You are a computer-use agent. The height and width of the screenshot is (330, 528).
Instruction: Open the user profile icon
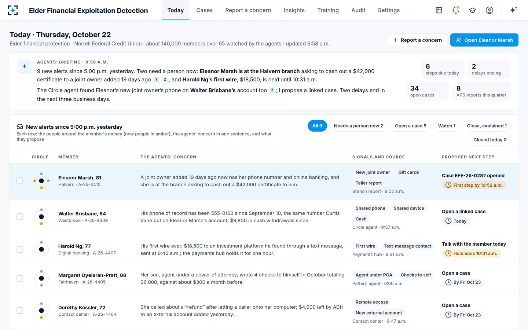point(489,10)
